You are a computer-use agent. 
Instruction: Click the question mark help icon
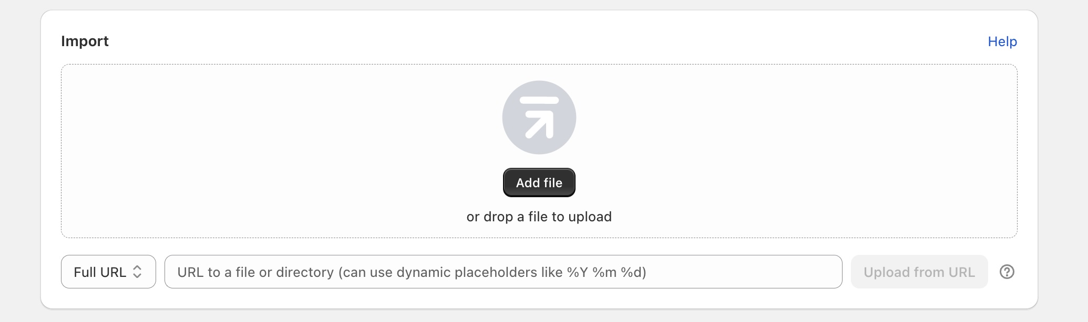[x=1007, y=272]
